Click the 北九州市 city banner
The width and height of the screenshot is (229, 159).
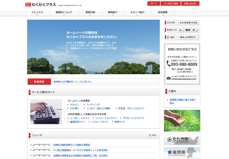click(x=182, y=139)
